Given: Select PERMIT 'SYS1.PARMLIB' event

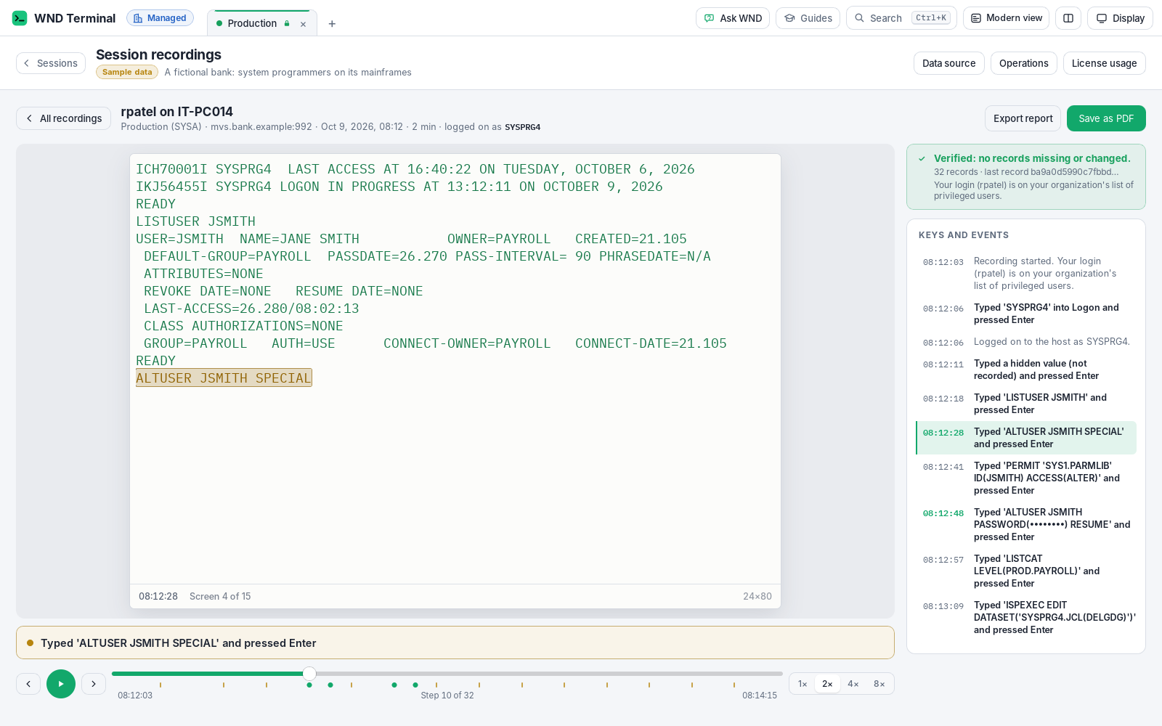Looking at the screenshot, I should click(x=1026, y=478).
